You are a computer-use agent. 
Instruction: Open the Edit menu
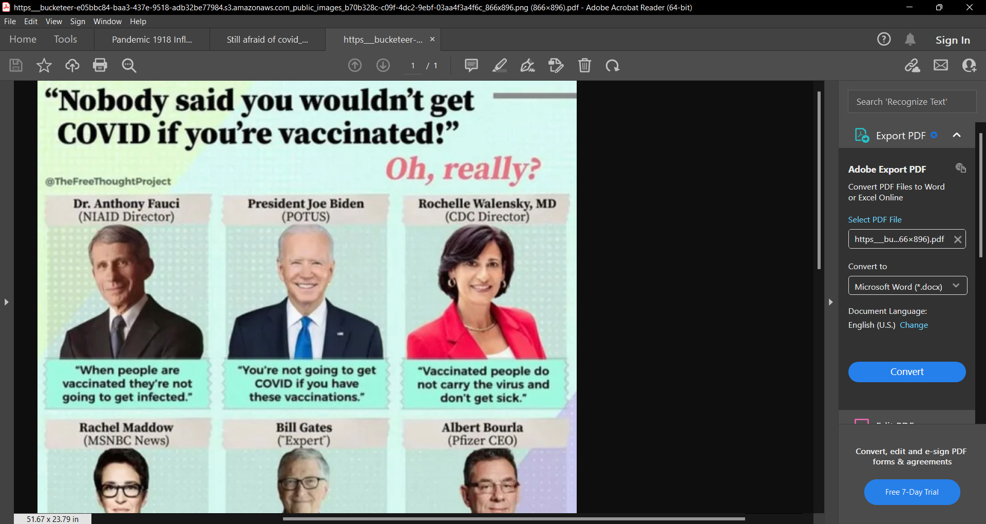click(31, 21)
